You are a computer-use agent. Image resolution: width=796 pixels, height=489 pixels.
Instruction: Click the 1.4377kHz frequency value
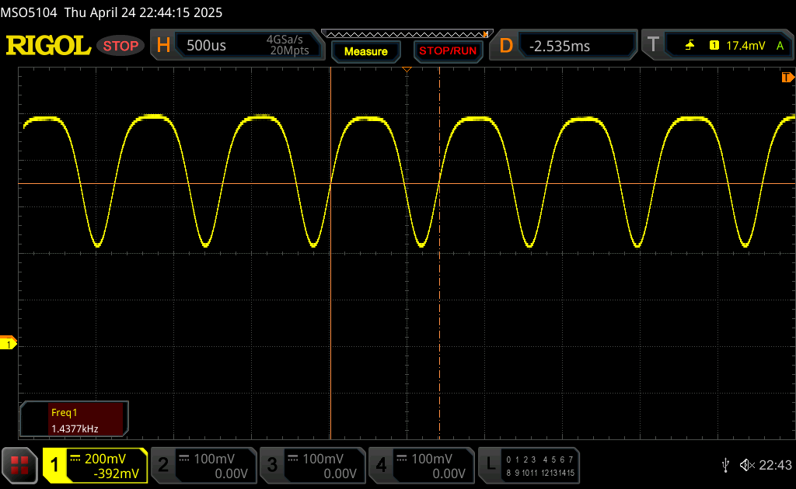tap(75, 428)
